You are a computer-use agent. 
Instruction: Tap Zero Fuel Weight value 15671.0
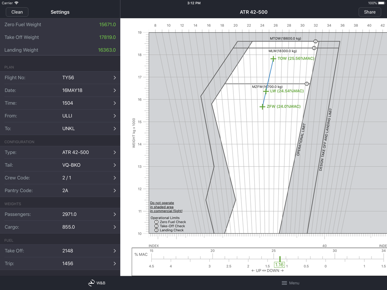(107, 25)
